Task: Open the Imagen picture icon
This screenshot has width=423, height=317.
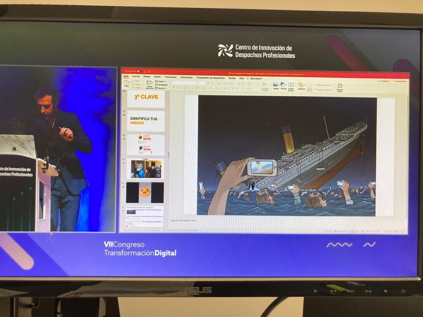Action: [275, 85]
